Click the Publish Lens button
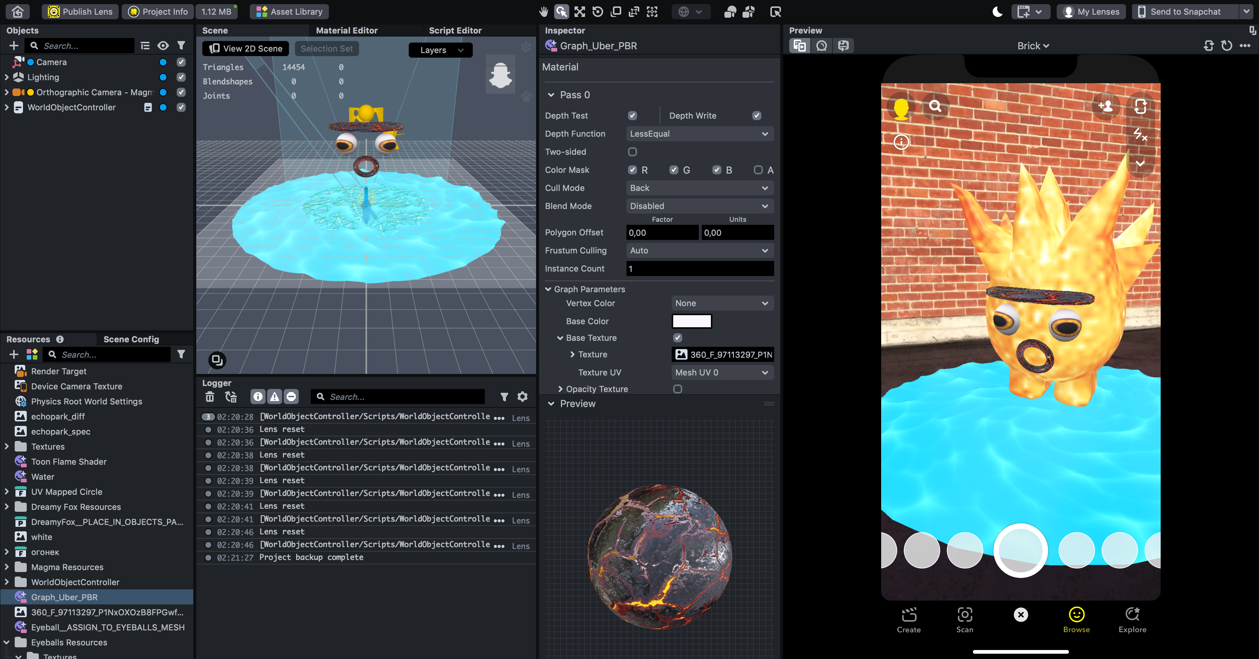1259x659 pixels. tap(80, 11)
